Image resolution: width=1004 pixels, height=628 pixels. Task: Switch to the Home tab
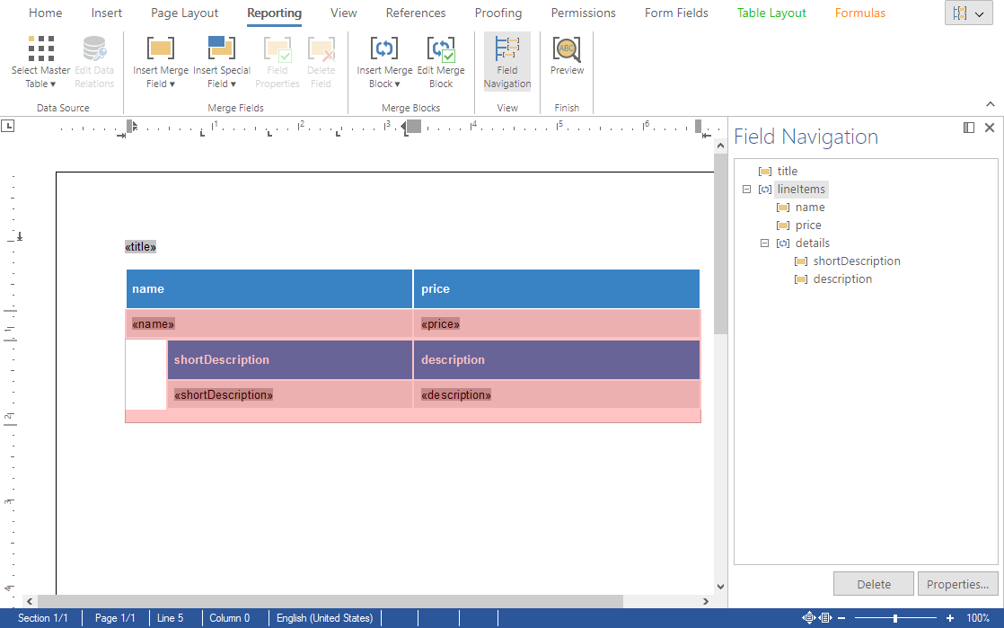pos(46,13)
